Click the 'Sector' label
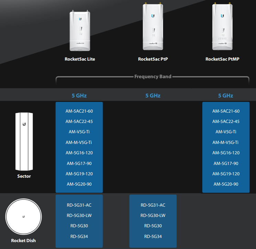The width and height of the screenshot is (256, 249). [x=24, y=176]
